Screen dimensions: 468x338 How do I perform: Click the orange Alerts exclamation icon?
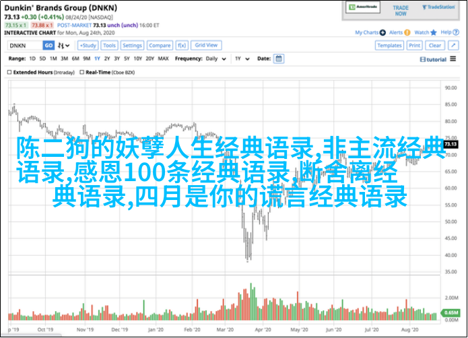pos(407,32)
